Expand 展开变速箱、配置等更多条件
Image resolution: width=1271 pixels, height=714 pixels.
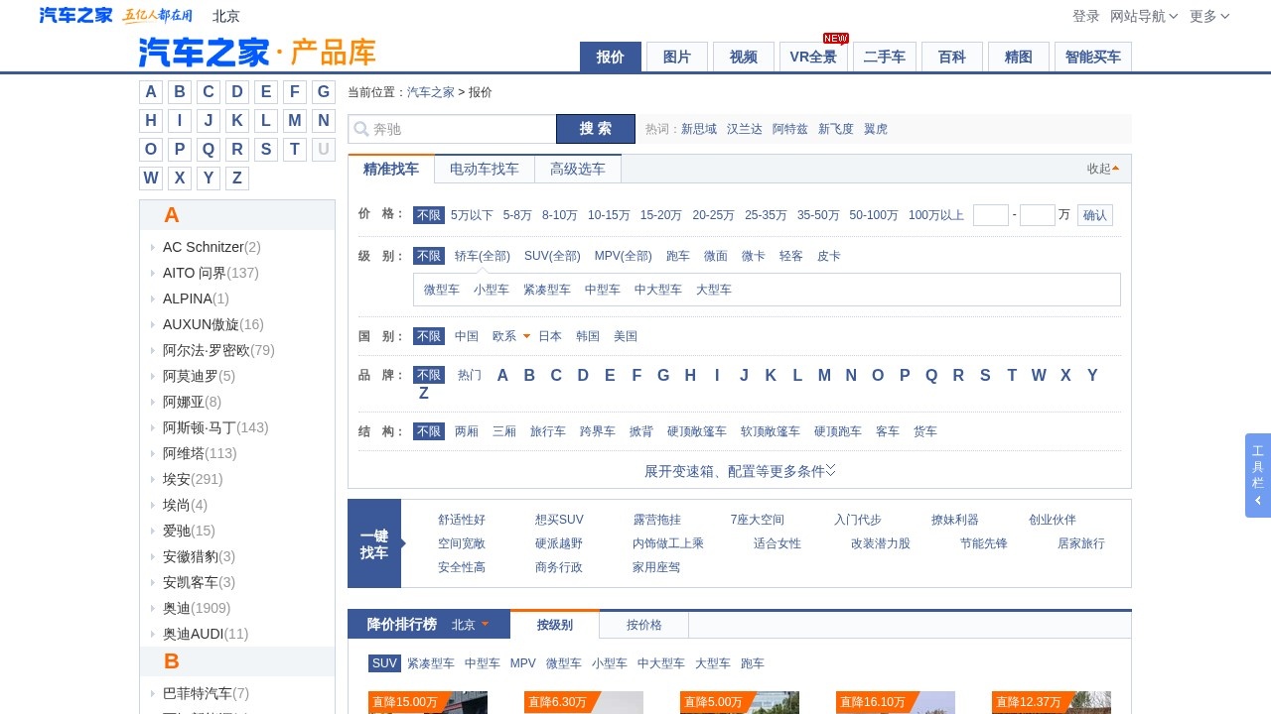click(740, 471)
